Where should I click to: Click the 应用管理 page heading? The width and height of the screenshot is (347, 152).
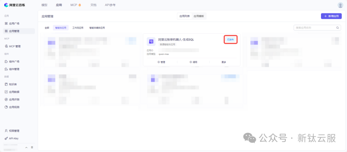click(x=48, y=16)
